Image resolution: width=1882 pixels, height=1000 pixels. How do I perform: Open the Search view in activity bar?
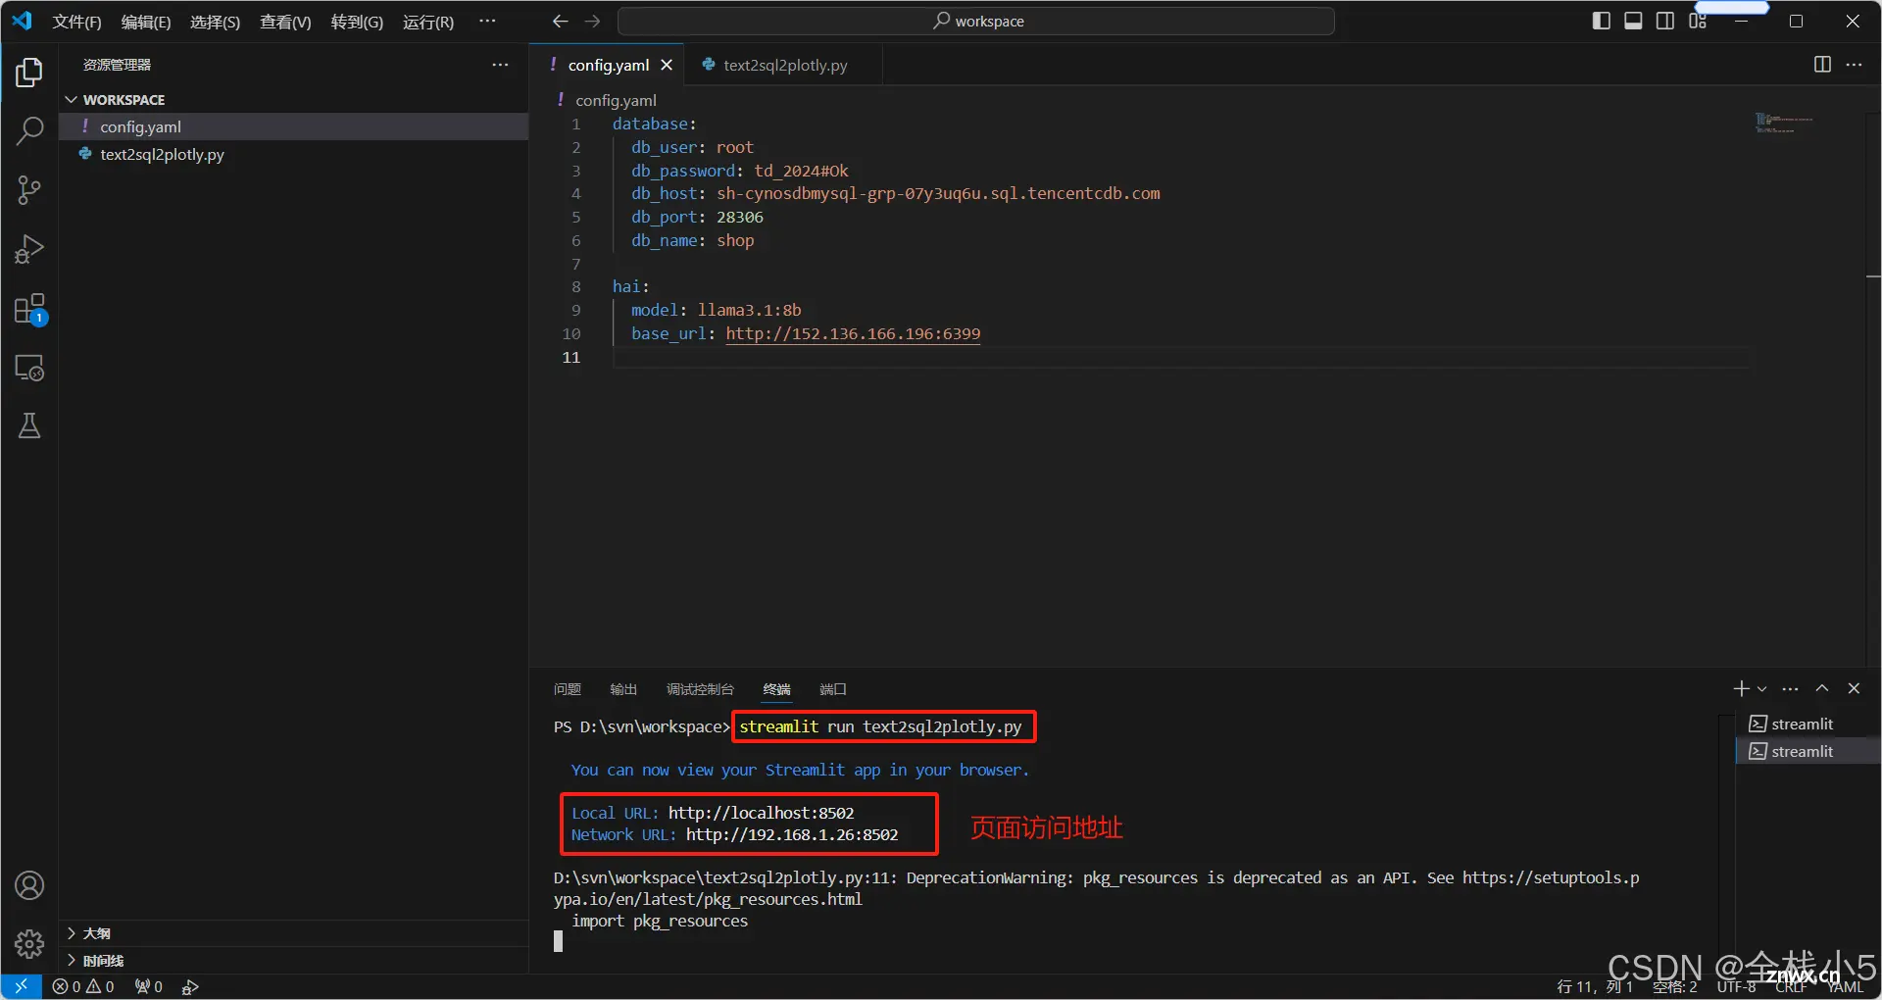(x=29, y=130)
